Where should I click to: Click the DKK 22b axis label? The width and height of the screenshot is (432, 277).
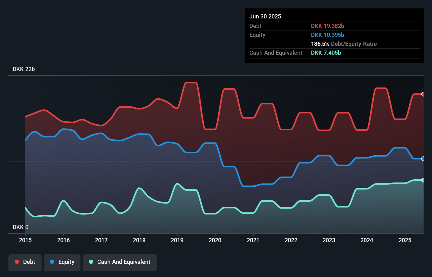pyautogui.click(x=24, y=69)
